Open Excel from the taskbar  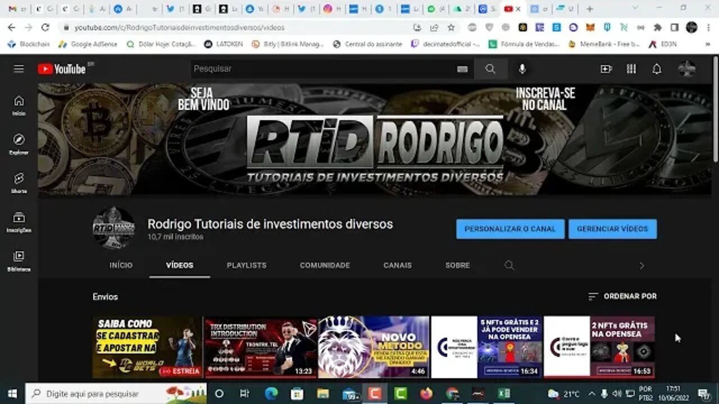[x=504, y=393]
